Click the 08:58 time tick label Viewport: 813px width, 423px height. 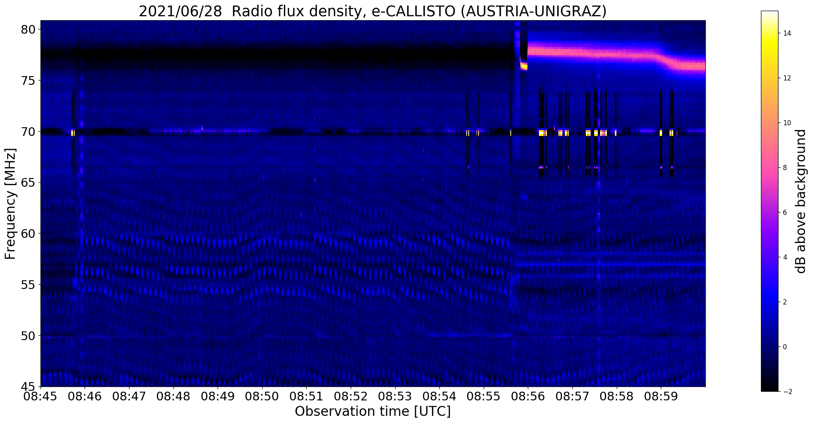point(616,396)
